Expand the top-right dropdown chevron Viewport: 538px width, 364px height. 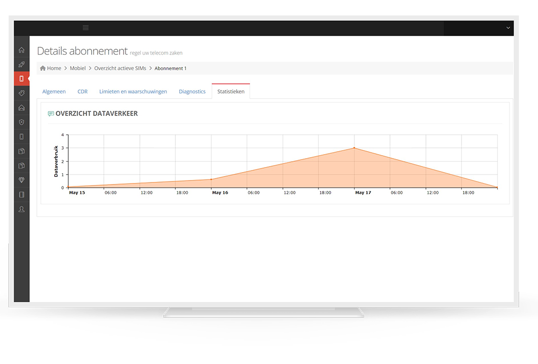coord(508,28)
